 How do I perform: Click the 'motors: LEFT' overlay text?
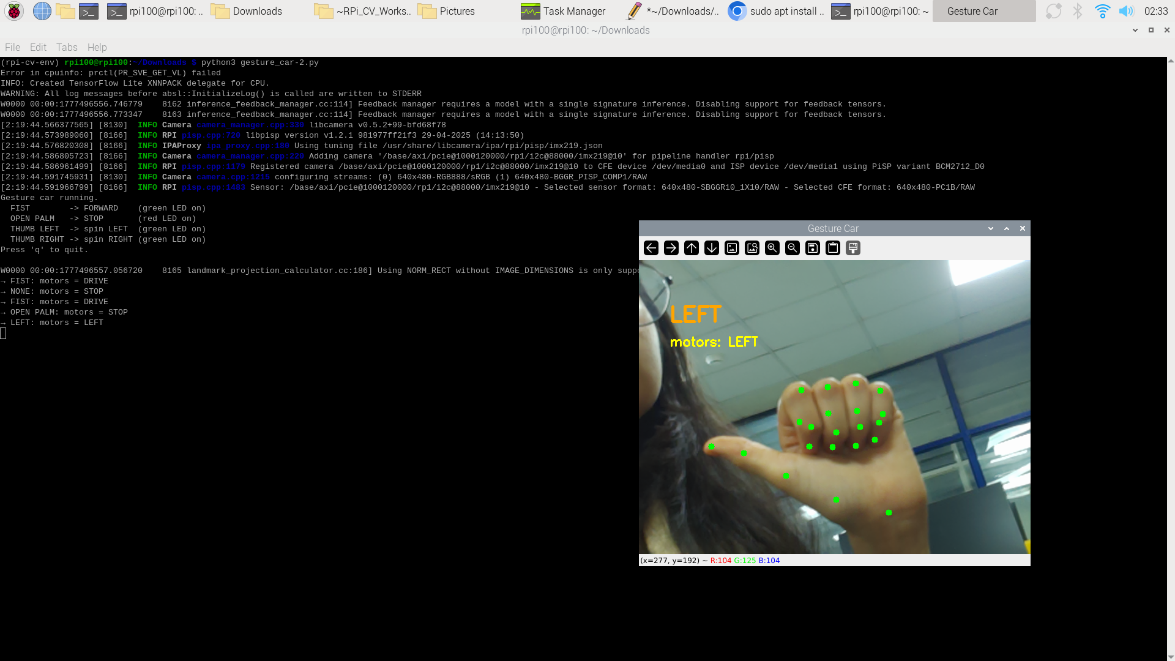[x=714, y=342]
